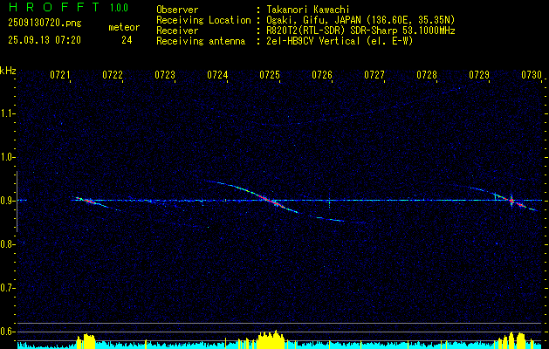The height and width of the screenshot is (349, 549).
Task: Click the yellow power burst below 0725
Action: 271,339
